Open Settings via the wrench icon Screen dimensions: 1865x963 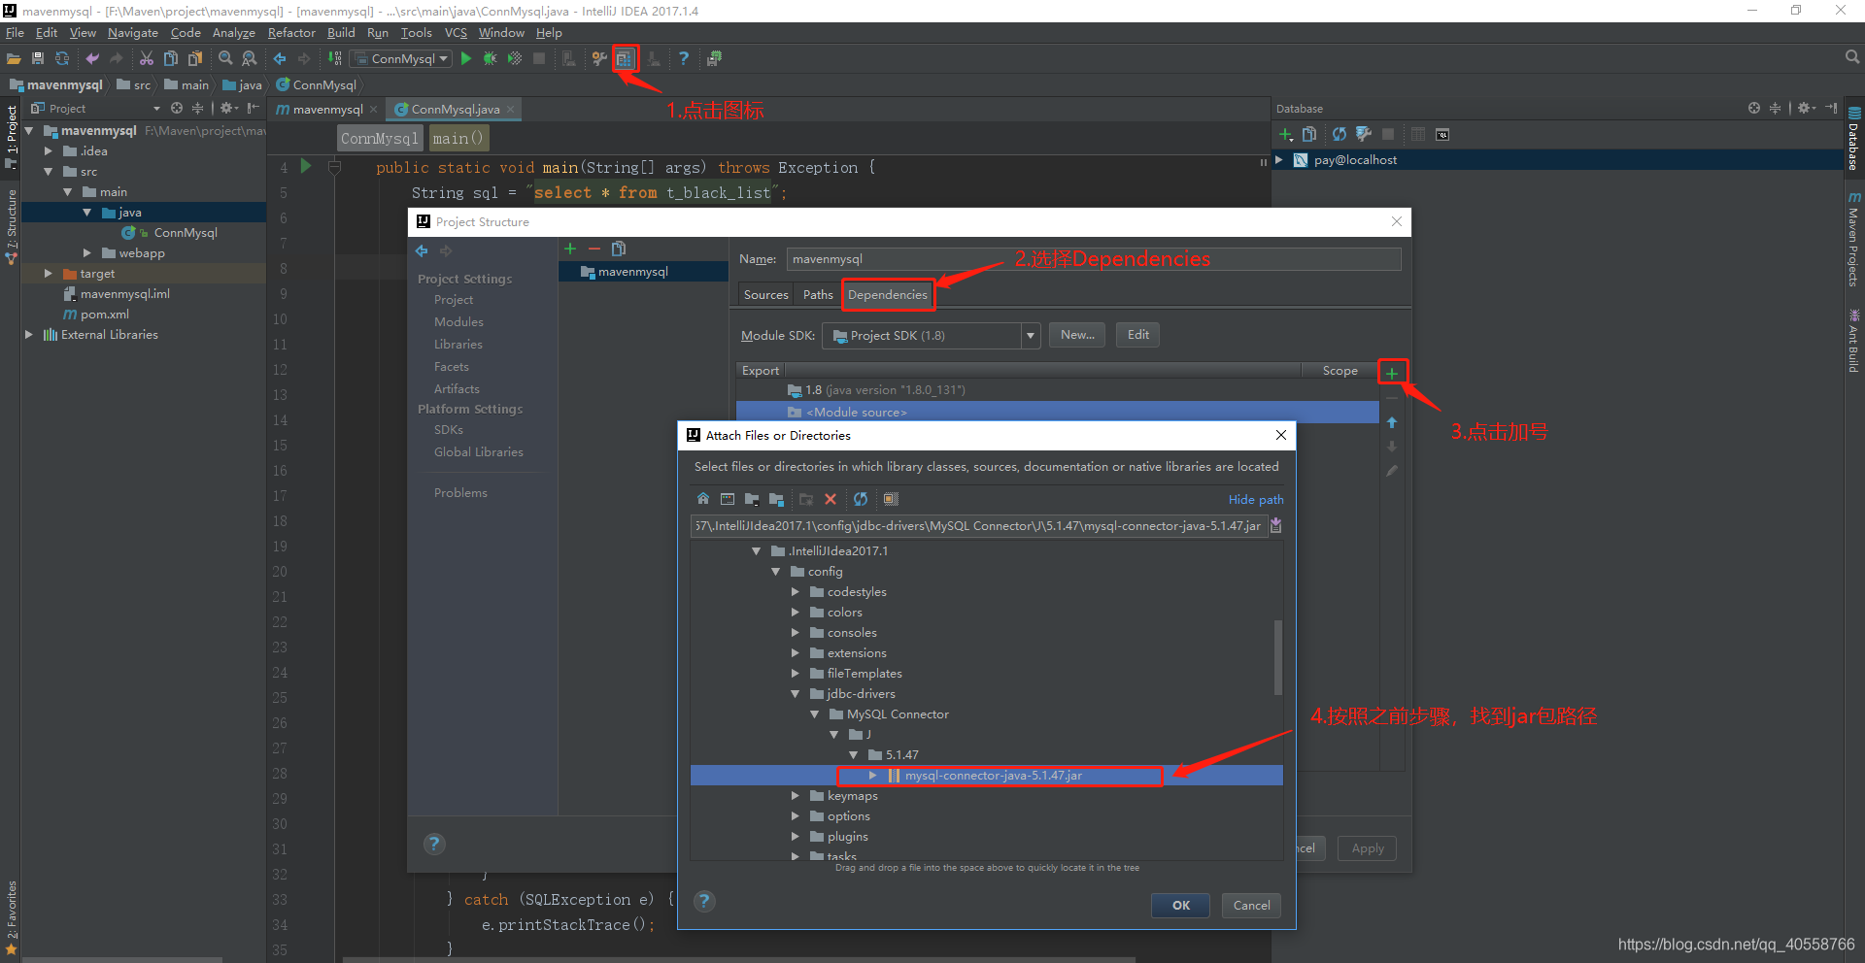[x=599, y=58]
